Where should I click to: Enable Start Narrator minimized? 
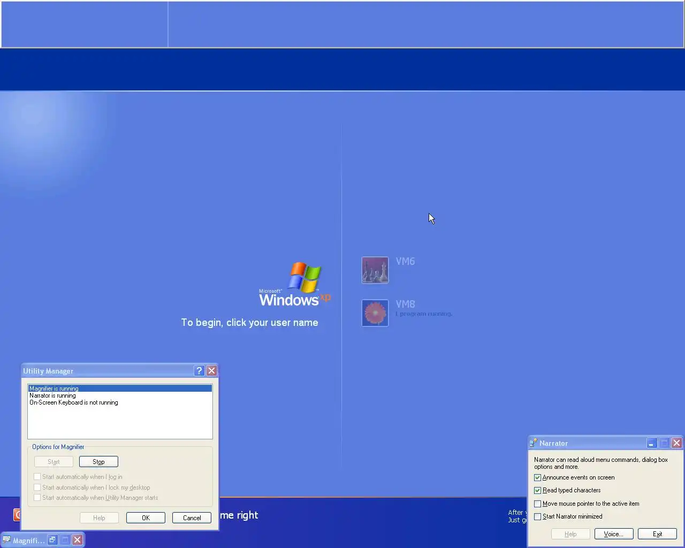pos(538,516)
